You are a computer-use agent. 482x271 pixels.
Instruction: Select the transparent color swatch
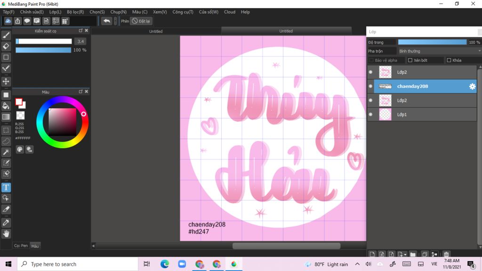click(x=20, y=116)
